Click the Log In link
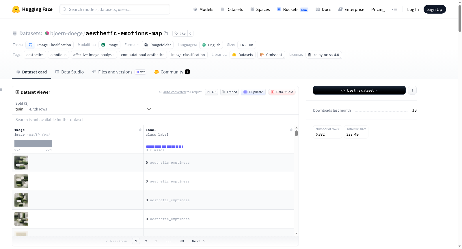 pos(413,9)
